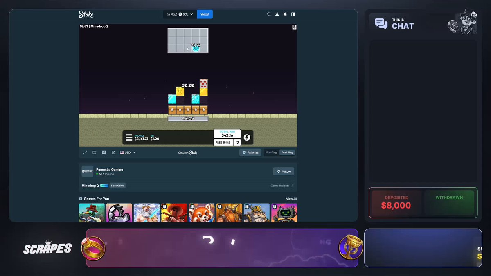Viewport: 491px width, 276px height.
Task: Open the site search icon
Action: pyautogui.click(x=269, y=14)
